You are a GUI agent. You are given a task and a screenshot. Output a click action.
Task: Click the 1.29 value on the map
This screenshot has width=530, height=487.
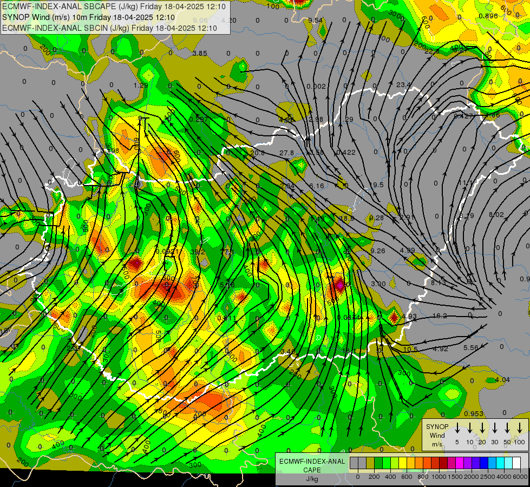(141, 85)
